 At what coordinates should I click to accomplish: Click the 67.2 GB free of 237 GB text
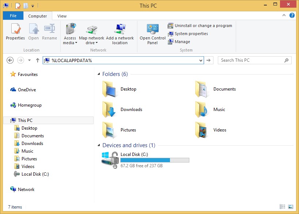(x=141, y=166)
